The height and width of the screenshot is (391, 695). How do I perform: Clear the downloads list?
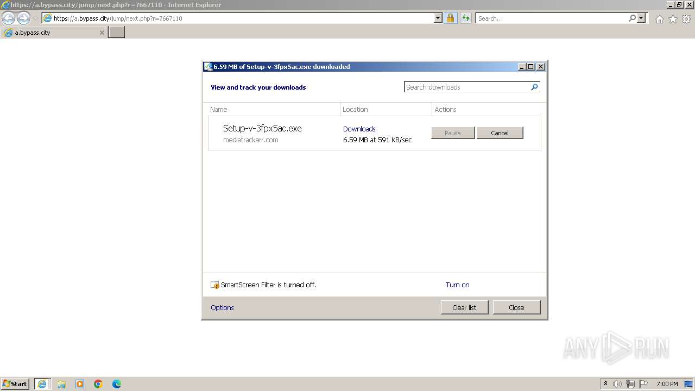[464, 307]
